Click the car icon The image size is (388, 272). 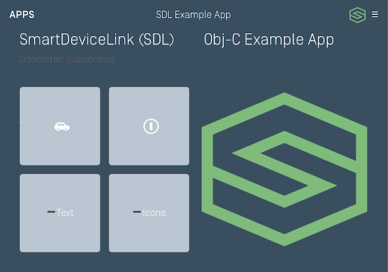(x=62, y=126)
